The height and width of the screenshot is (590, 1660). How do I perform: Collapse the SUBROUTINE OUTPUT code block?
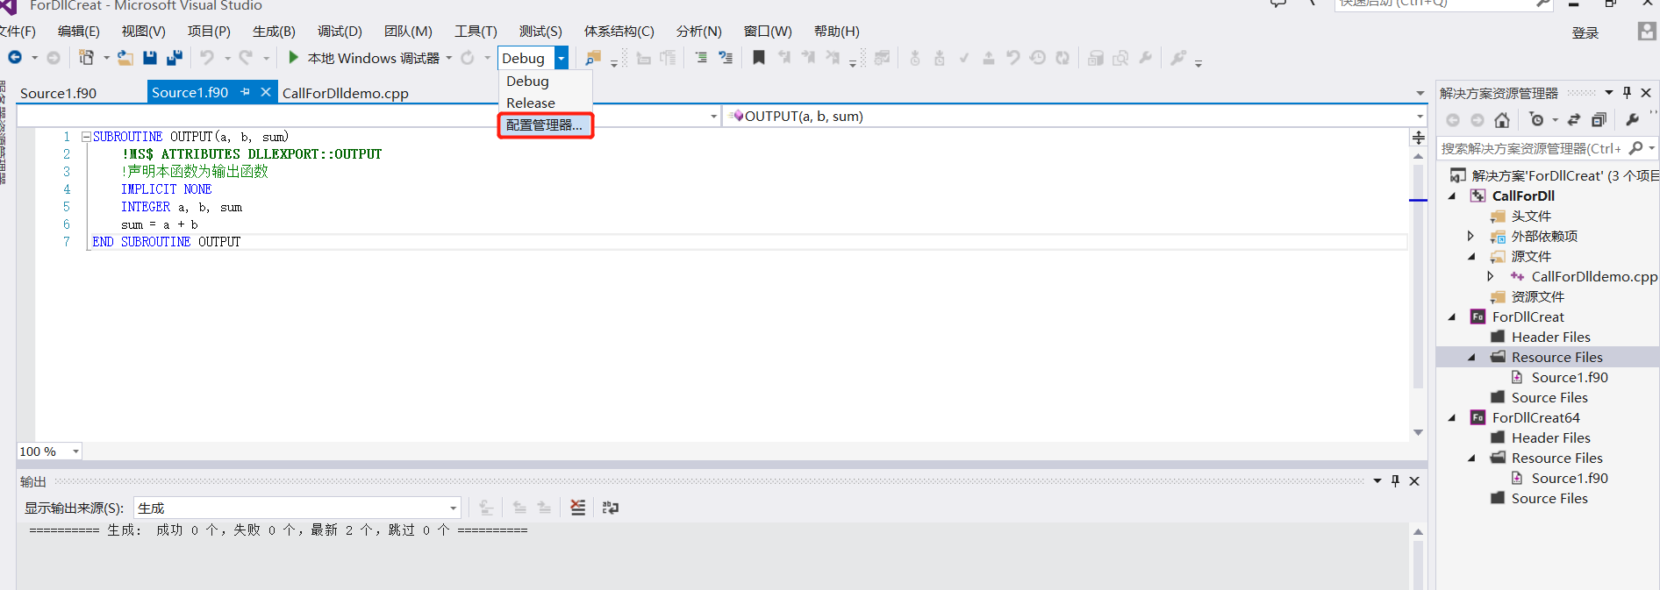86,137
